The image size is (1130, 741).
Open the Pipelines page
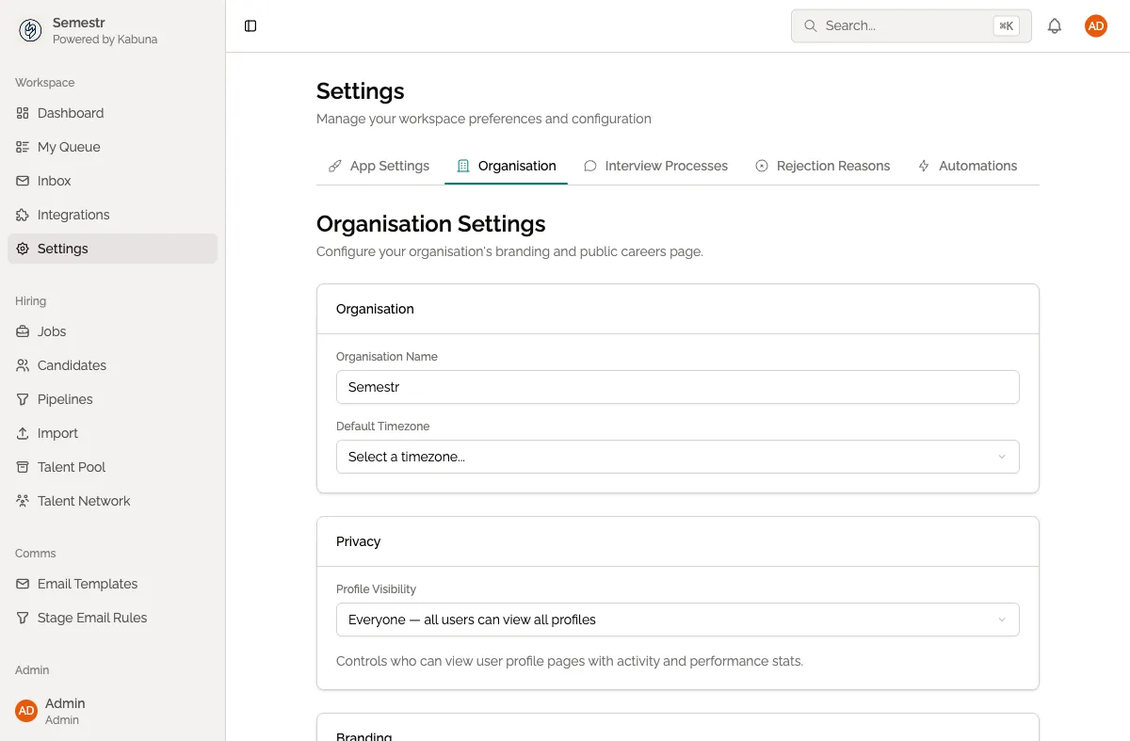click(x=64, y=399)
